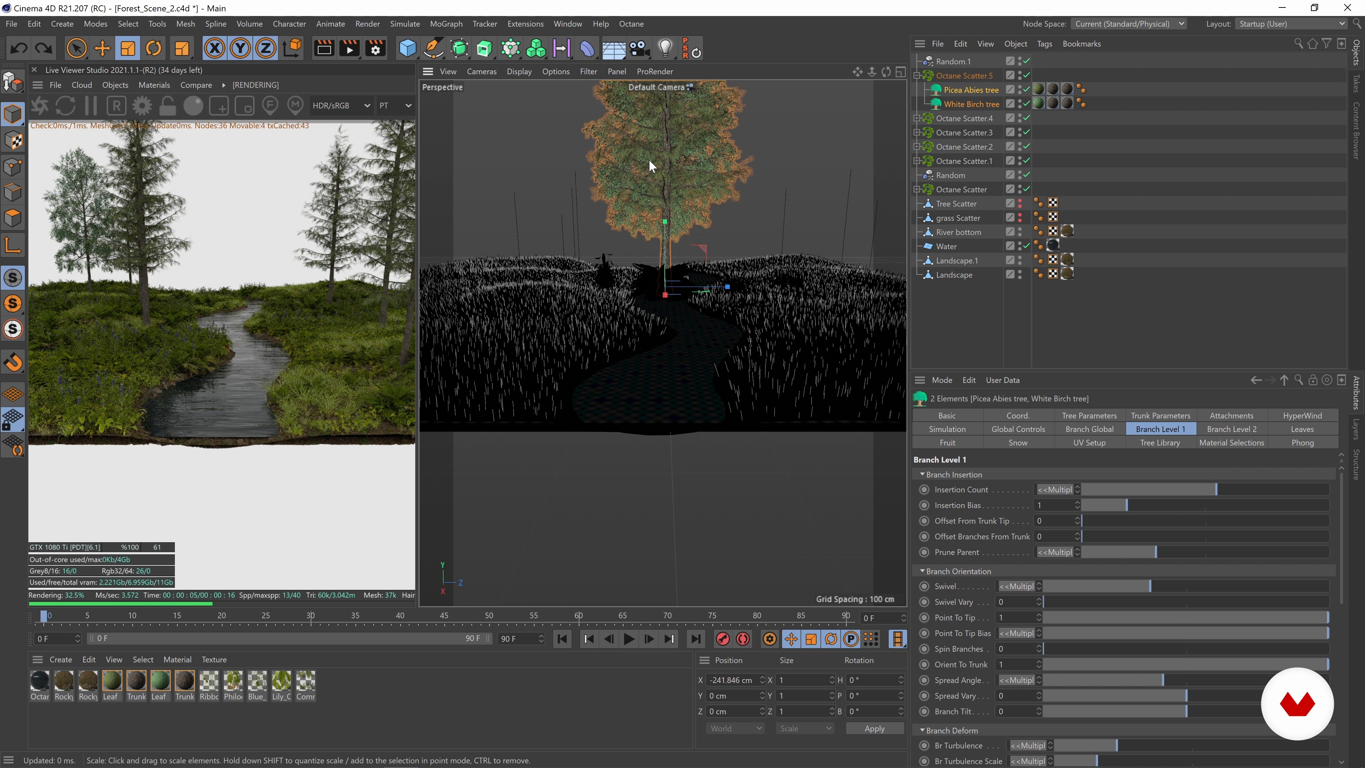Screen dimensions: 1365x768
Task: Select White Birch tree object
Action: [x=971, y=104]
